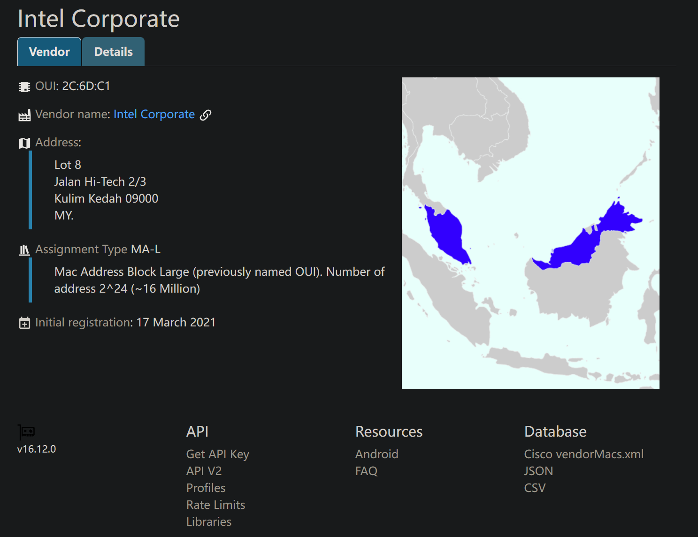Image resolution: width=698 pixels, height=537 pixels.
Task: Click the map icon beside Address
Action: pyautogui.click(x=24, y=143)
